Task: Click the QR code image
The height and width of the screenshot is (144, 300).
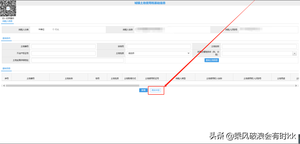Action: coord(8,9)
